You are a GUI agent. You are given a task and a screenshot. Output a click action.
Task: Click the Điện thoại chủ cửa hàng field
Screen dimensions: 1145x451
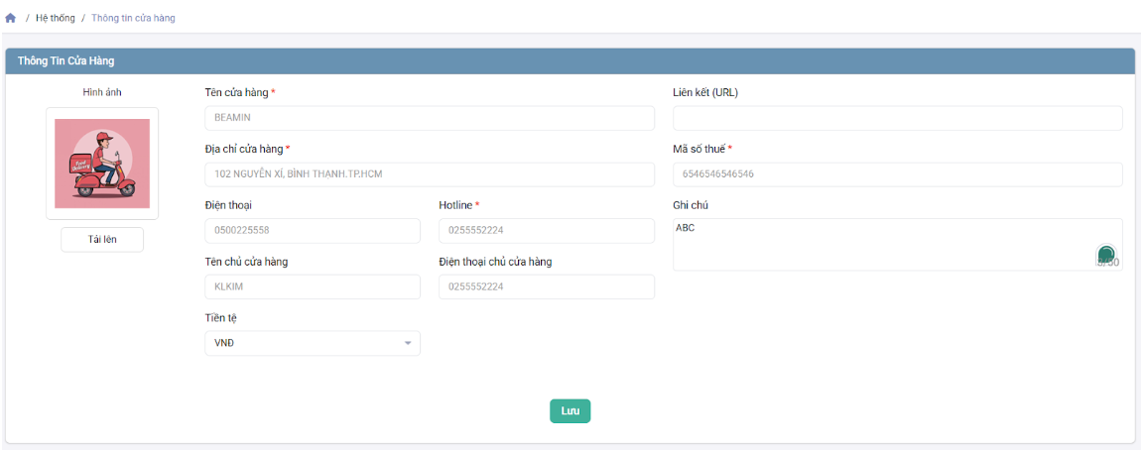(546, 287)
